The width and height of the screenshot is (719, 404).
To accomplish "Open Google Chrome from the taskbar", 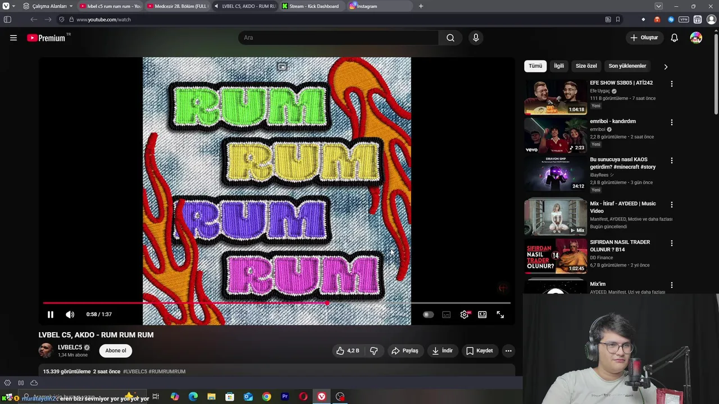I will click(266, 397).
